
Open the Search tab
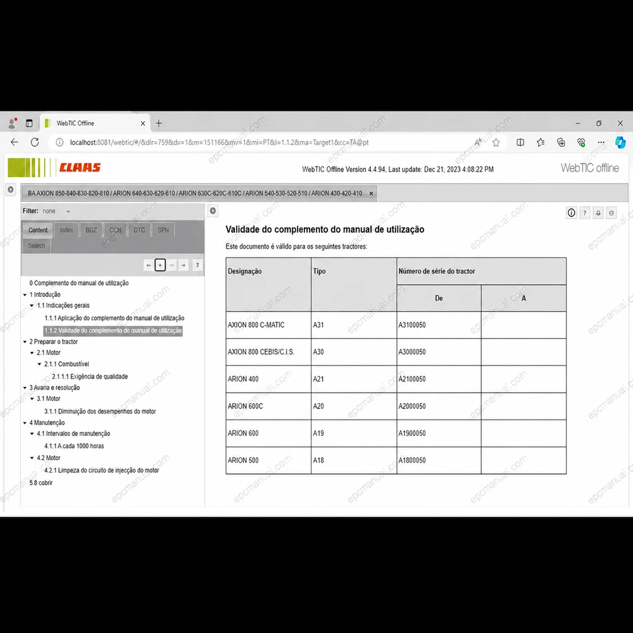pos(36,246)
